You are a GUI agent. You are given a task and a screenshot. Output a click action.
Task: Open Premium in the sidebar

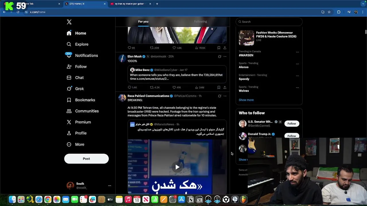pos(79,122)
